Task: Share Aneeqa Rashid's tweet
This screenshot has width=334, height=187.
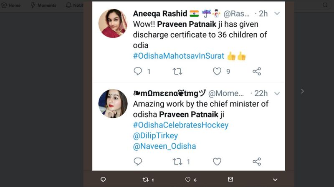Action: (x=257, y=72)
